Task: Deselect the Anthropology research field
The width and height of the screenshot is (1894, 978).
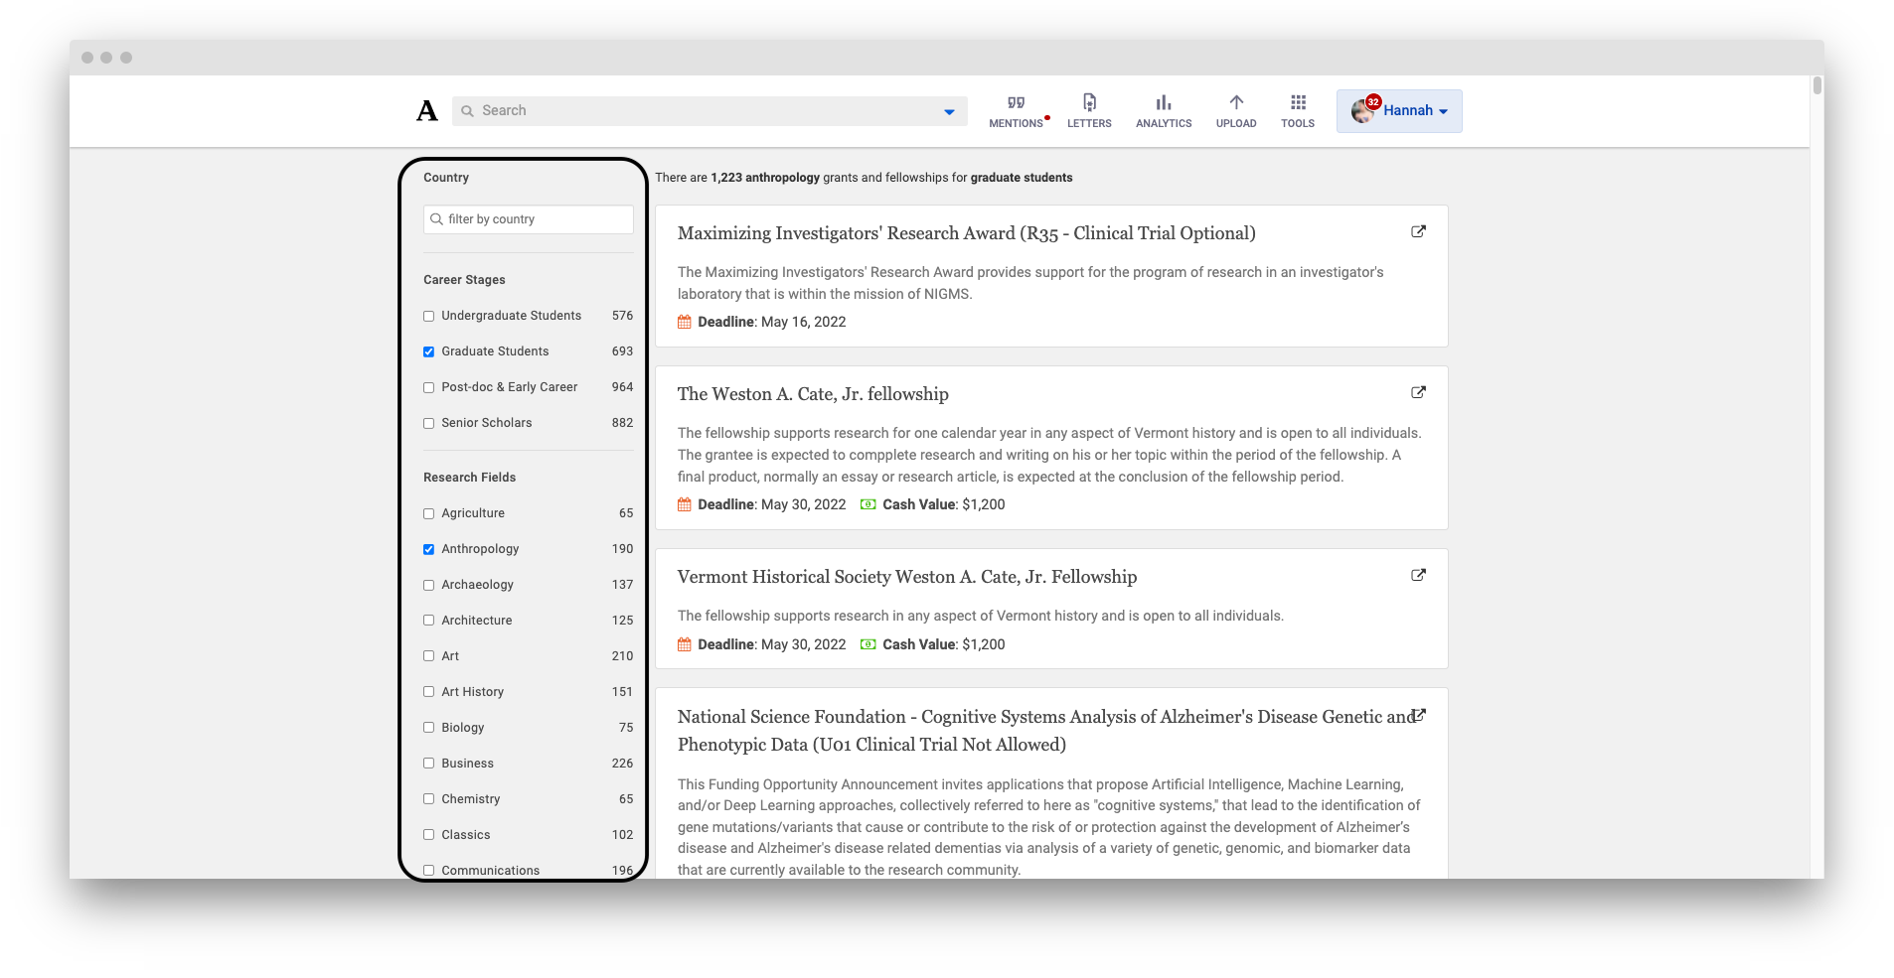Action: 429,549
